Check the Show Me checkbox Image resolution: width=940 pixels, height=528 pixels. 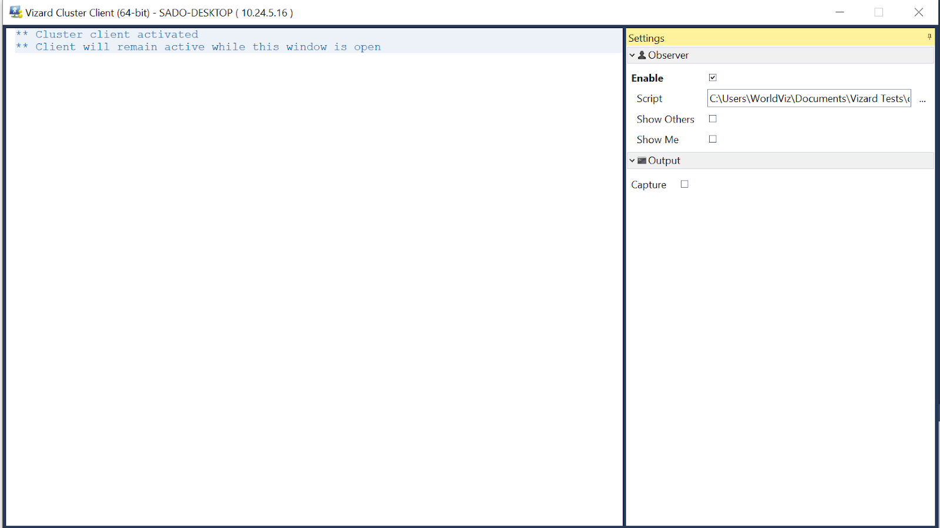click(713, 139)
